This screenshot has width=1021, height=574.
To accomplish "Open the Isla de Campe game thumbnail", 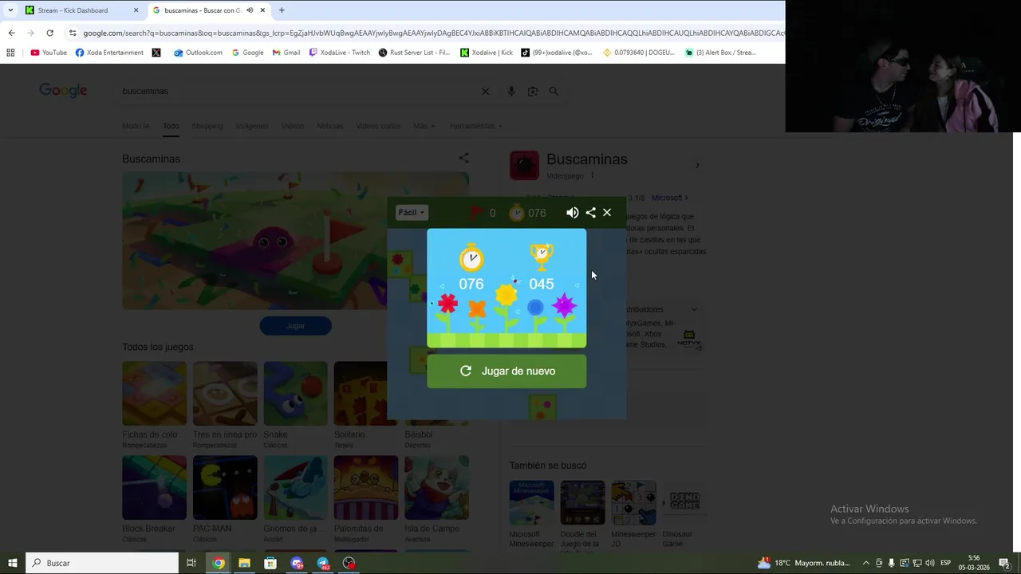I will 436,487.
